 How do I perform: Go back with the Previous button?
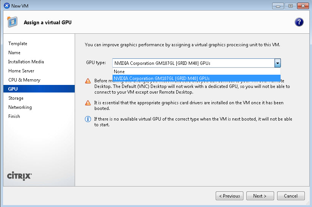point(229,196)
